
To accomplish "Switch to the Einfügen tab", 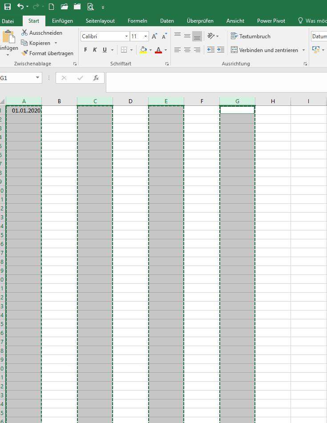I will tap(62, 21).
